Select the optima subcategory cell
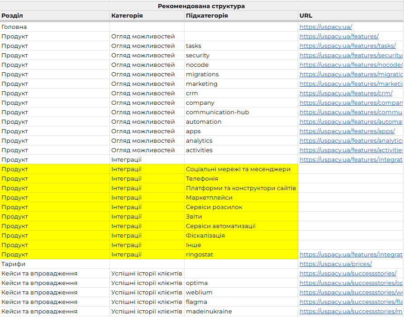The height and width of the screenshot is (317, 404). (x=241, y=283)
